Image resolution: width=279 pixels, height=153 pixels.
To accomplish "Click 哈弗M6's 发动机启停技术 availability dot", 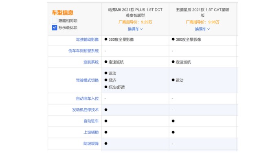I will click(x=106, y=109).
